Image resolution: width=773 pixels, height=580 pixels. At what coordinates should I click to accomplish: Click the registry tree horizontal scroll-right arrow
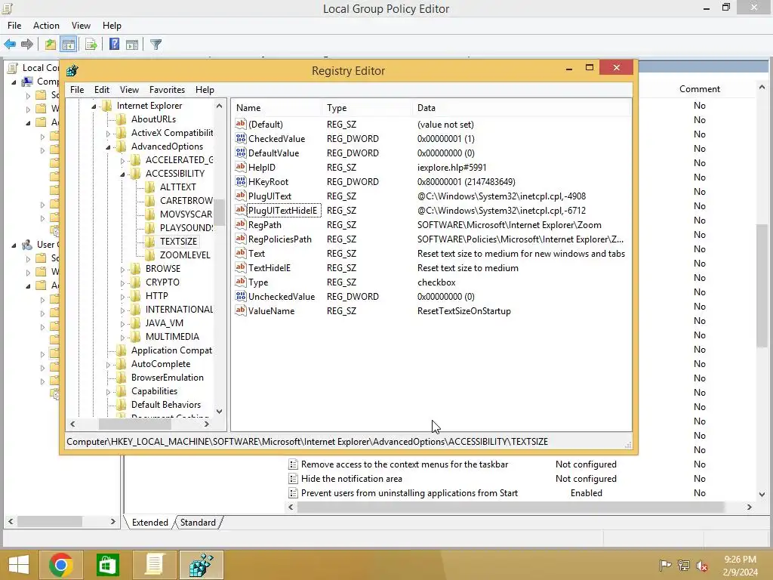click(207, 424)
